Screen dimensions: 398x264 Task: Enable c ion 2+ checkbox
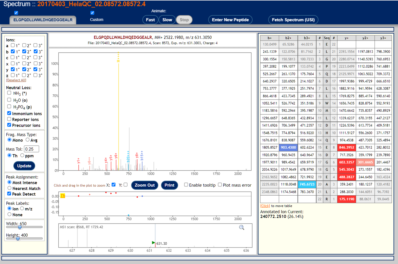[24, 57]
